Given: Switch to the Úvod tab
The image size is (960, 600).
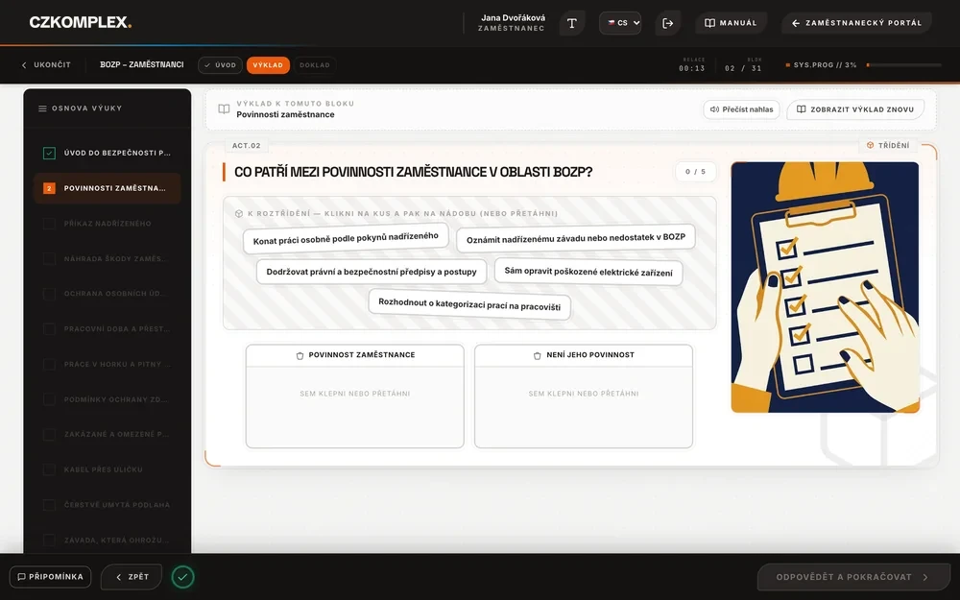Looking at the screenshot, I should click(221, 65).
